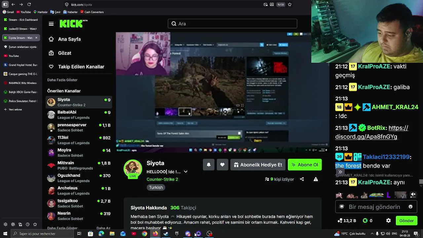Image resolution: width=423 pixels, height=238 pixels.
Task: Open the Police Simulator: Patrol tab
Action: [x=21, y=101]
